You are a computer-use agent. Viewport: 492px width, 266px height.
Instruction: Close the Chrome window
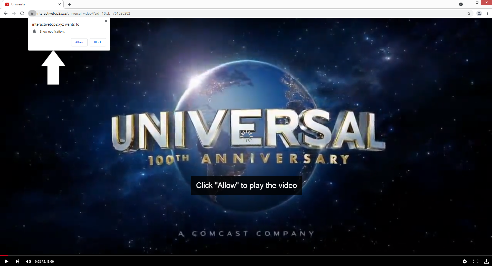[x=486, y=3]
